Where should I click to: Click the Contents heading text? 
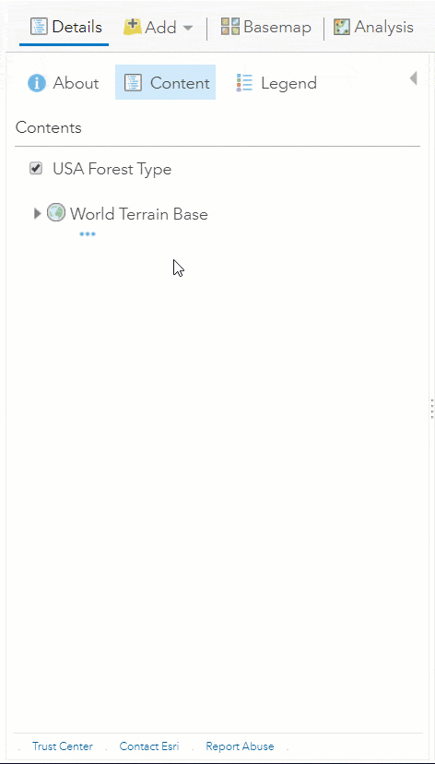tap(49, 127)
